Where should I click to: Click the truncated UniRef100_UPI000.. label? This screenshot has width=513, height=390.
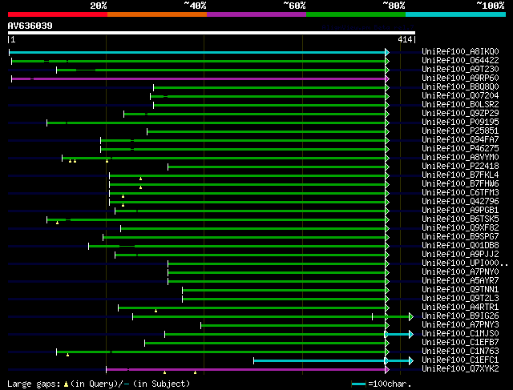coord(465,263)
